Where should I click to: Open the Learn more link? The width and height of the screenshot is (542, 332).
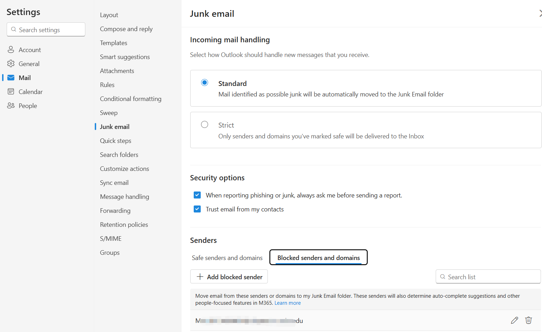pyautogui.click(x=287, y=303)
